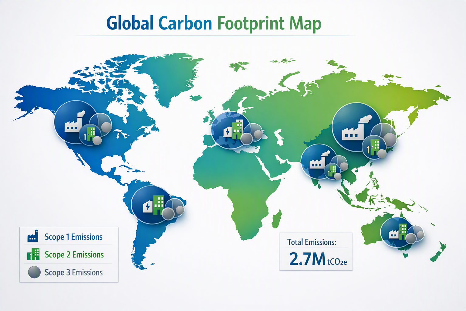
Task: Open the Australia emissions bubble
Action: click(397, 232)
